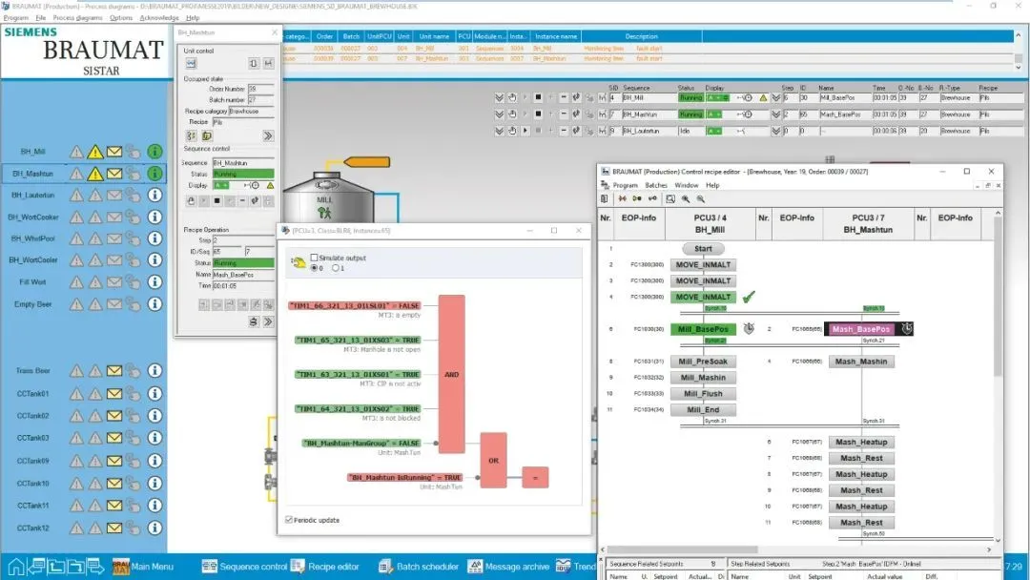1030x580 pixels.
Task: Click the hand pointer icon for Fill Wort
Action: coord(134,282)
